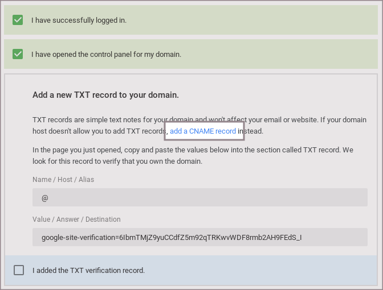Image resolution: width=383 pixels, height=290 pixels.
Task: Click the empty right end of the "@" host field
Action: pyautogui.click(x=342, y=197)
